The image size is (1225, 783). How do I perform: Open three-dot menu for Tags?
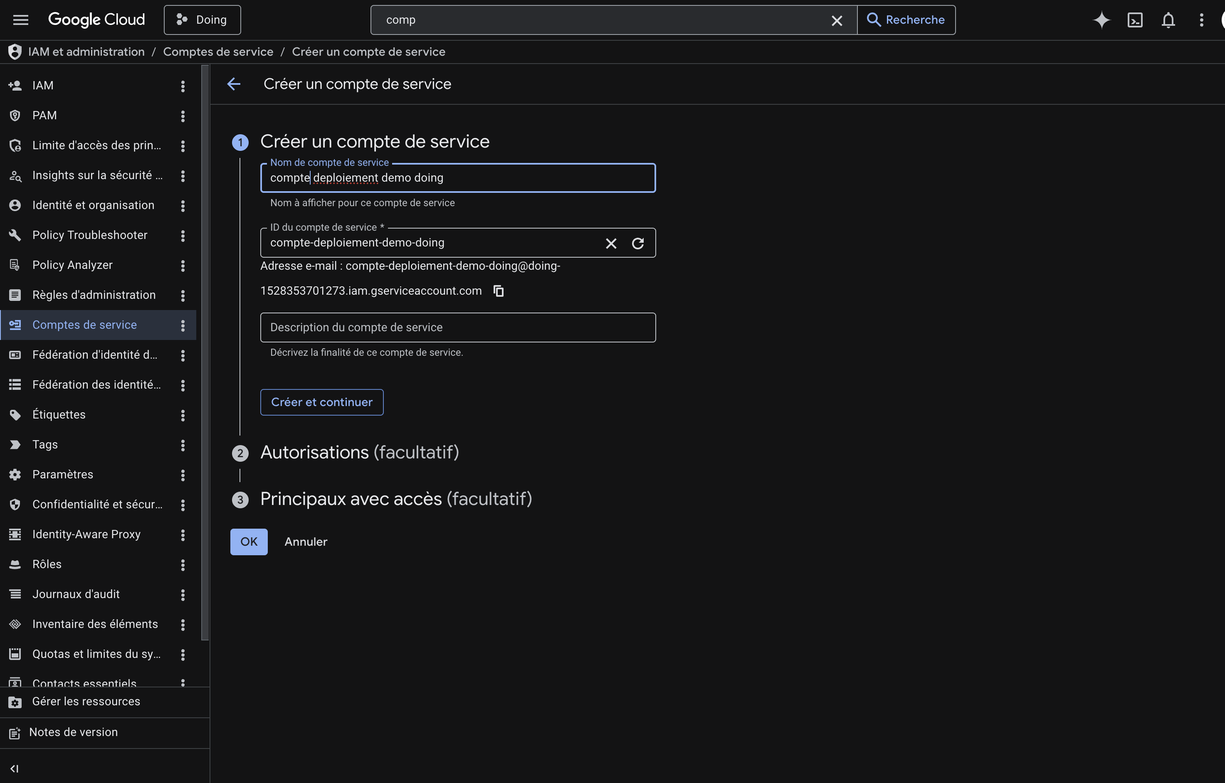pos(183,445)
